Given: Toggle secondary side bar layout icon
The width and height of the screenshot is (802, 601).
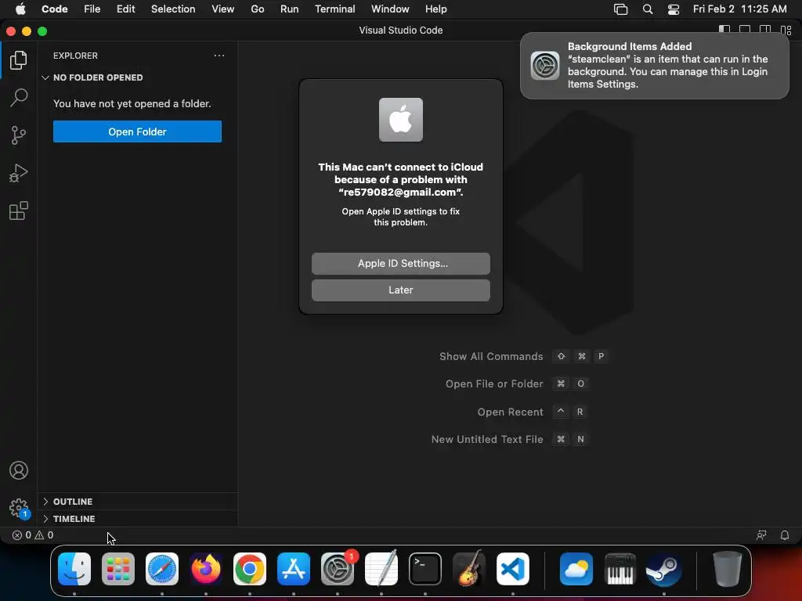Looking at the screenshot, I should [x=765, y=31].
